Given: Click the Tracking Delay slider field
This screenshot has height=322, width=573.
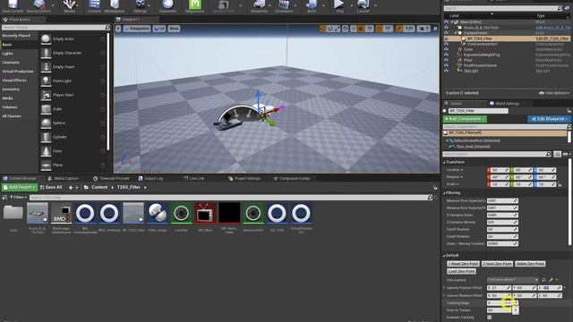Looking at the screenshot, I should coord(502,303).
